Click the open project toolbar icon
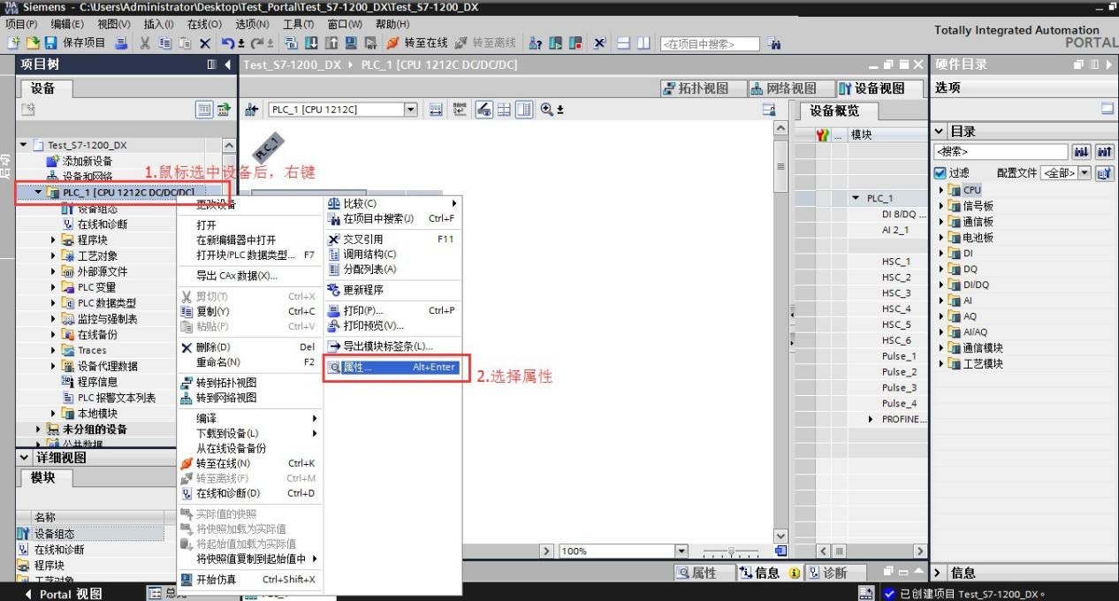Screen dimensions: 1119x601 coord(33,43)
